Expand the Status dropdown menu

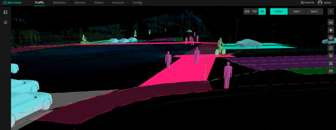(100, 3)
